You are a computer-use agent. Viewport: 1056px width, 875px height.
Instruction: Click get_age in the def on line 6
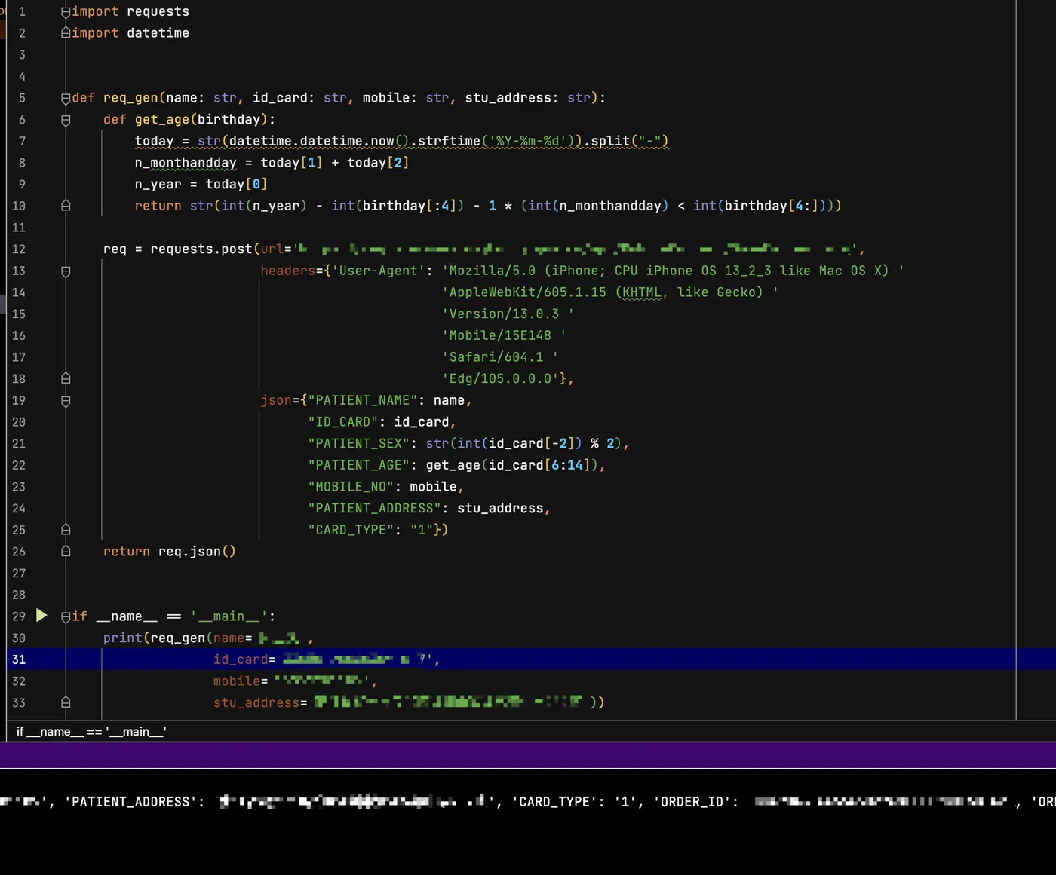162,120
